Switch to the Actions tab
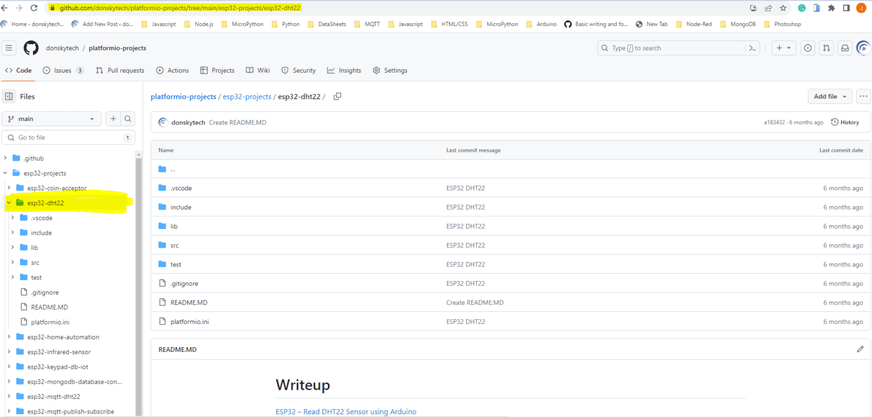The height and width of the screenshot is (417, 872). tap(173, 70)
